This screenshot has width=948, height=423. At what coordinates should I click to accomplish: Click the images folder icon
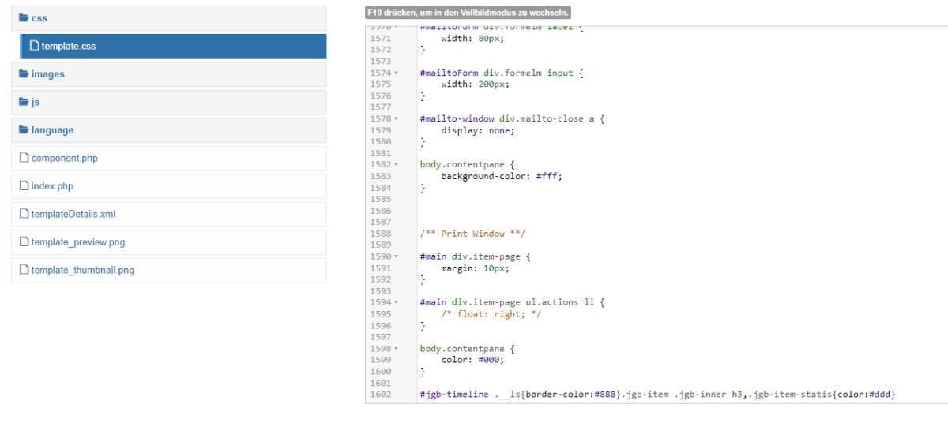point(24,74)
